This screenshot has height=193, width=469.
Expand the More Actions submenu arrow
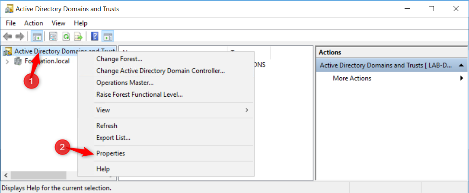[462, 78]
